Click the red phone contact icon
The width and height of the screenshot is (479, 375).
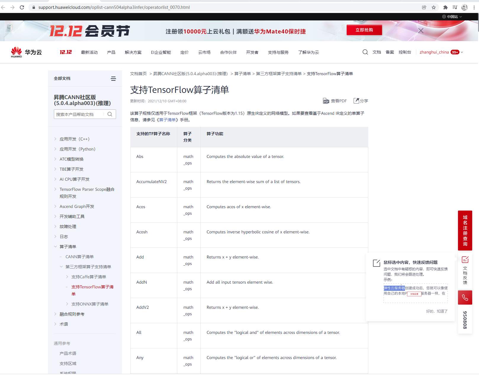click(x=465, y=298)
